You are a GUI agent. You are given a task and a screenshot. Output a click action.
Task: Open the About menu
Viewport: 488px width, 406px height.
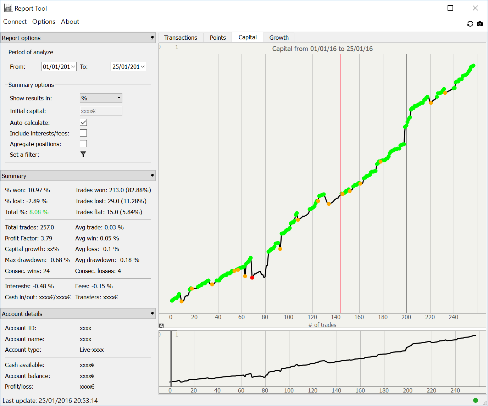click(x=70, y=22)
